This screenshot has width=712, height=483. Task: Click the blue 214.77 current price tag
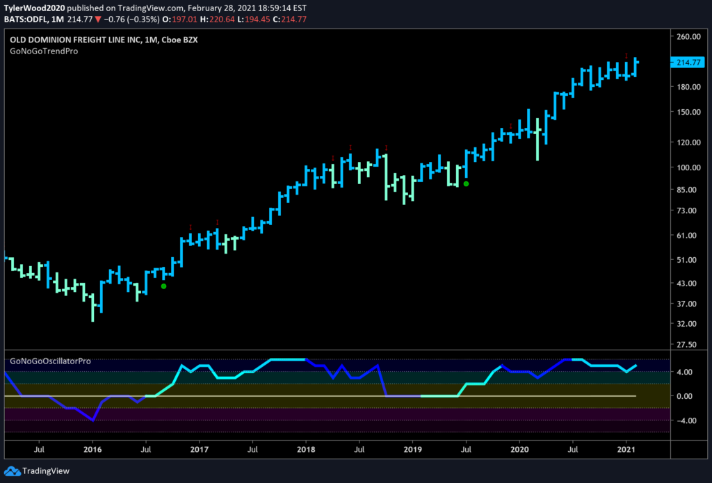[689, 63]
